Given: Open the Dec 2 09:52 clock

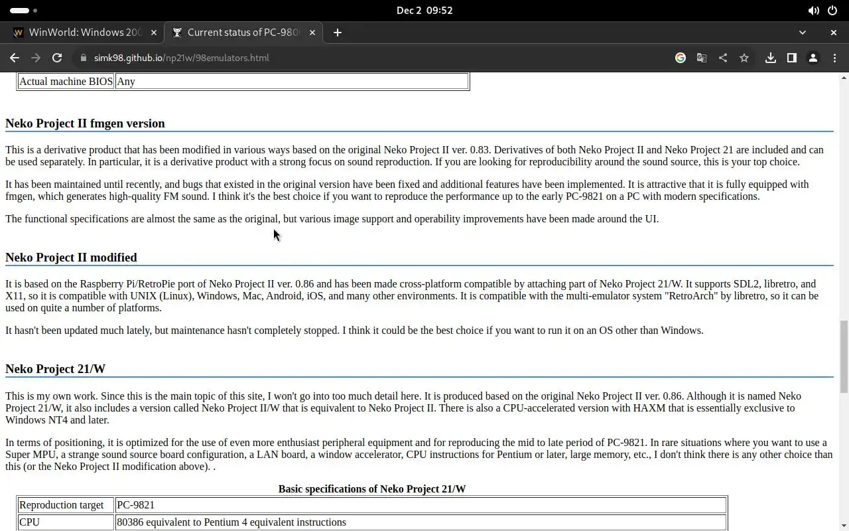Looking at the screenshot, I should coord(424,11).
